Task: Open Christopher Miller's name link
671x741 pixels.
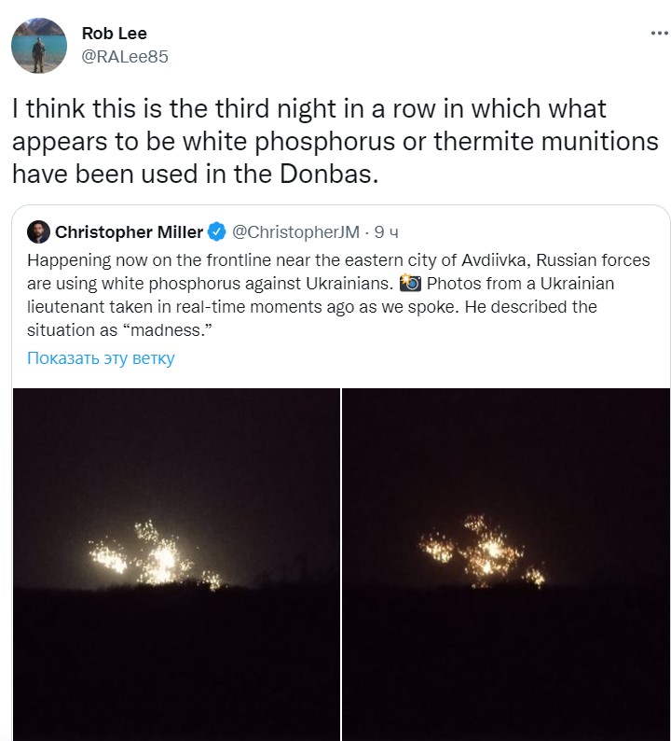Action: 128,231
